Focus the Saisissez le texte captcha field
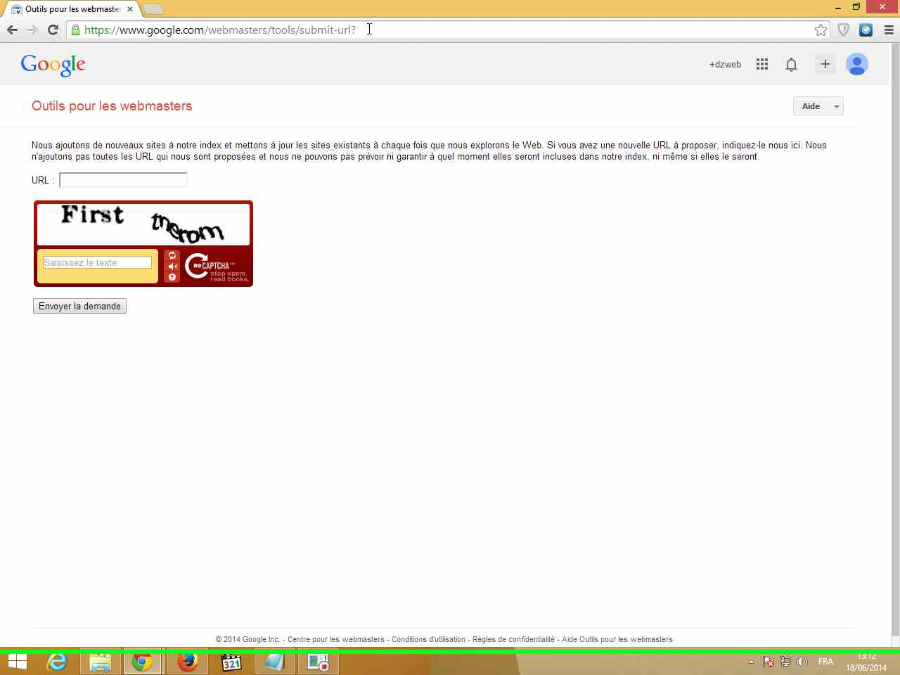Viewport: 900px width, 675px height. (97, 262)
